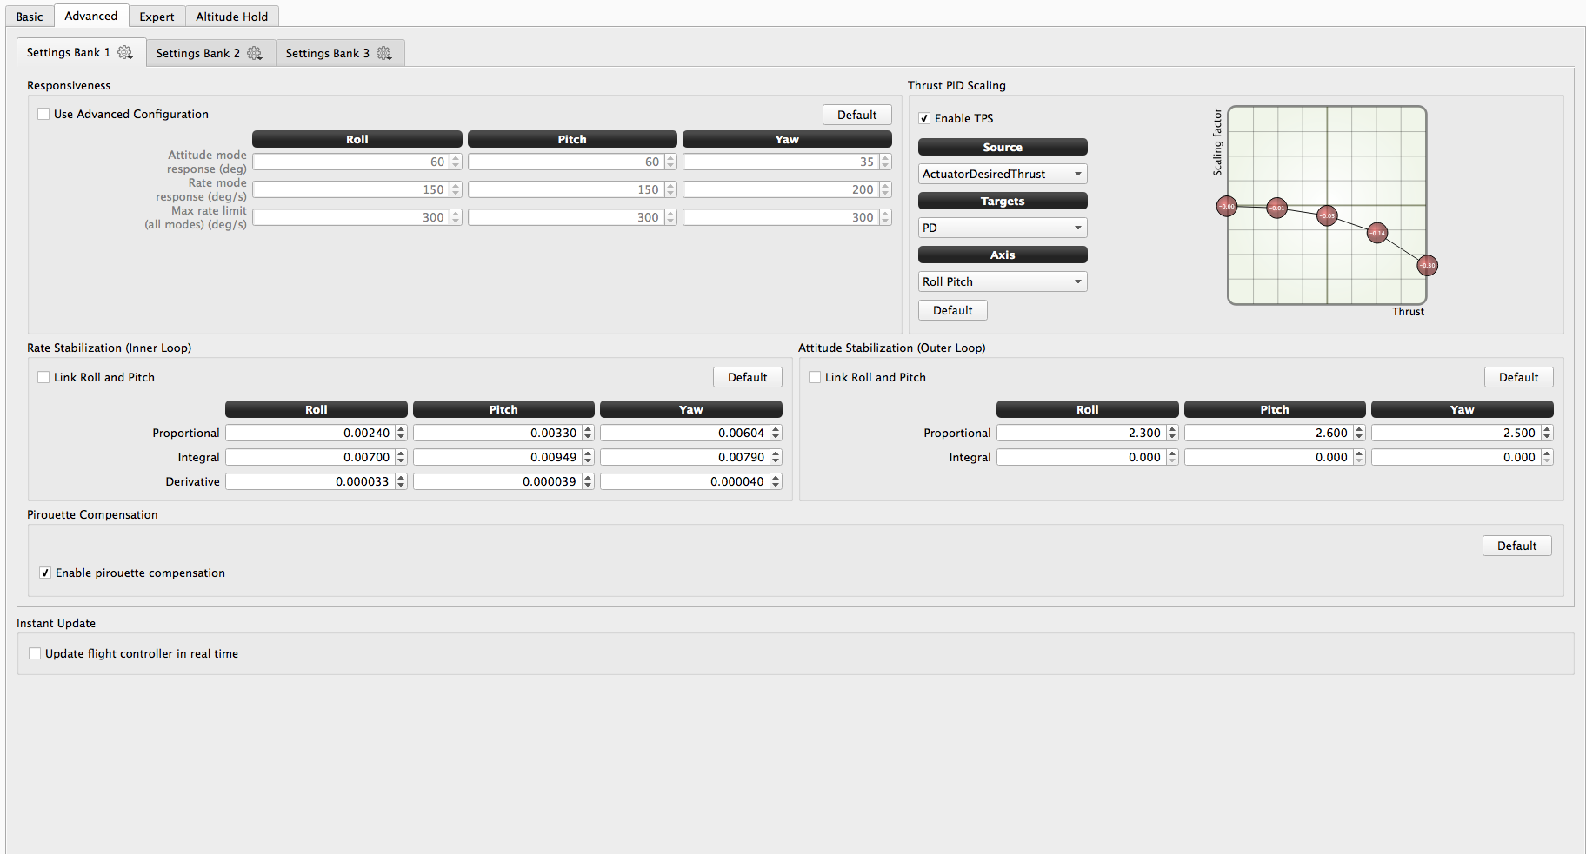This screenshot has width=1586, height=854.
Task: Select the leftmost -0.00 curve point
Action: pyautogui.click(x=1227, y=206)
